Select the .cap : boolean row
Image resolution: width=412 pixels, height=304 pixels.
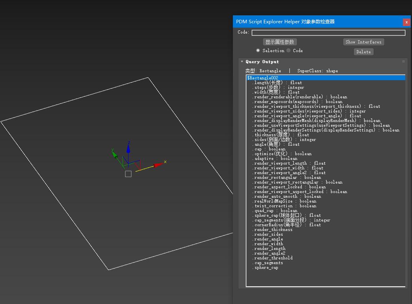click(325, 149)
